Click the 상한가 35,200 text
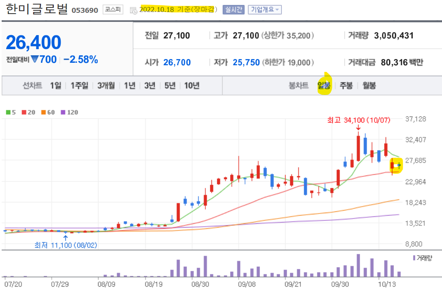 [x=288, y=36]
